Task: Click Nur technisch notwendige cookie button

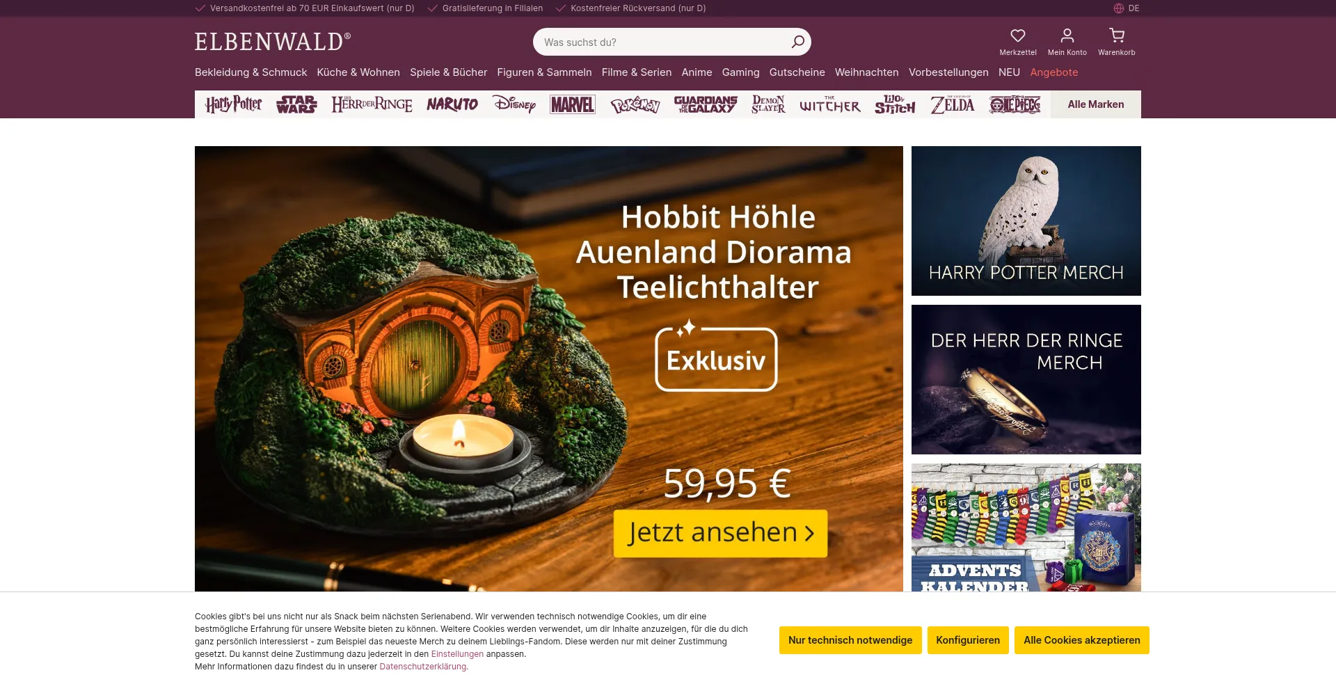Action: (x=850, y=640)
